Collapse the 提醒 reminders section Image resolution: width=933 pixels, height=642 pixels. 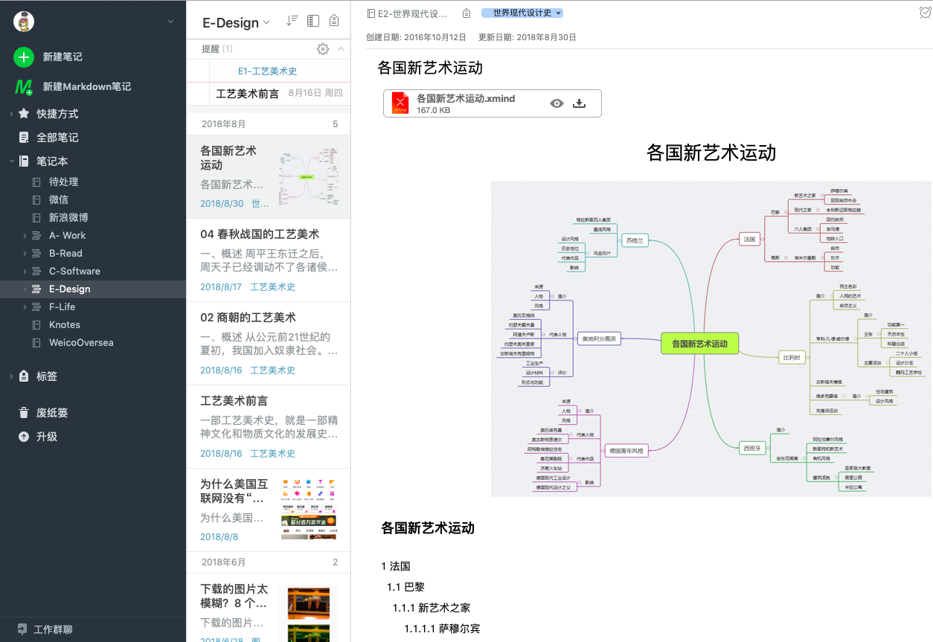tap(341, 48)
